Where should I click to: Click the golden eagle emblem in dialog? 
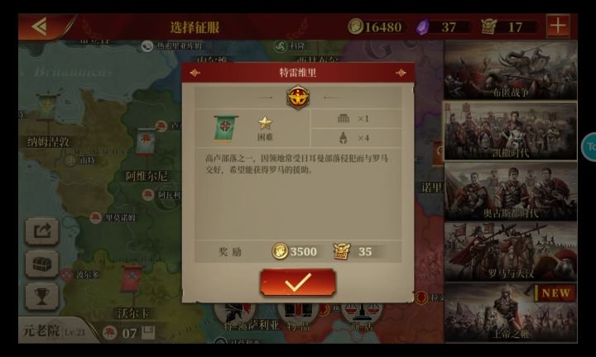[x=298, y=98]
